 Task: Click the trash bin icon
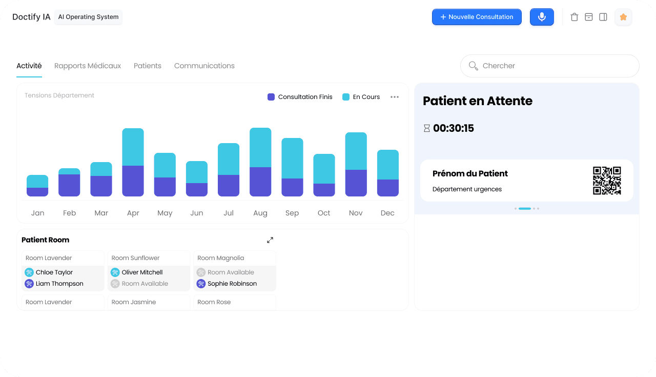point(575,17)
